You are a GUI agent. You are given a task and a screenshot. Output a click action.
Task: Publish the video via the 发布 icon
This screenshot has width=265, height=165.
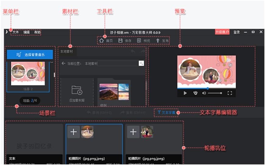coord(158,41)
